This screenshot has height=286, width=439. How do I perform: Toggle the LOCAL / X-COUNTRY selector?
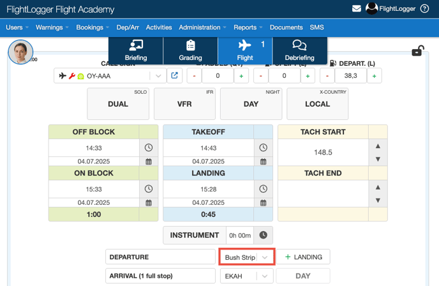point(318,104)
